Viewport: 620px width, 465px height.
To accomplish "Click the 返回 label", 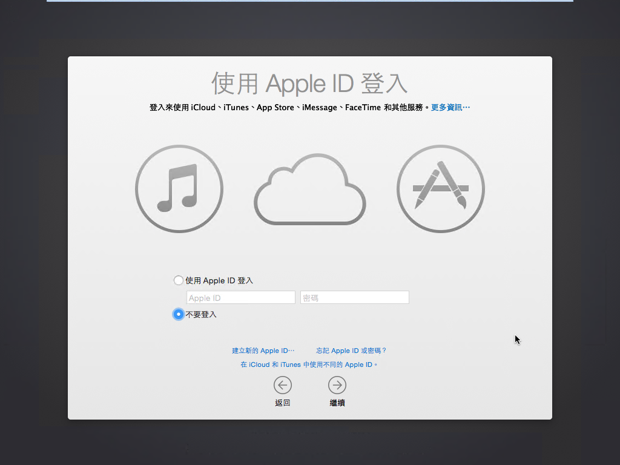I will coord(283,403).
